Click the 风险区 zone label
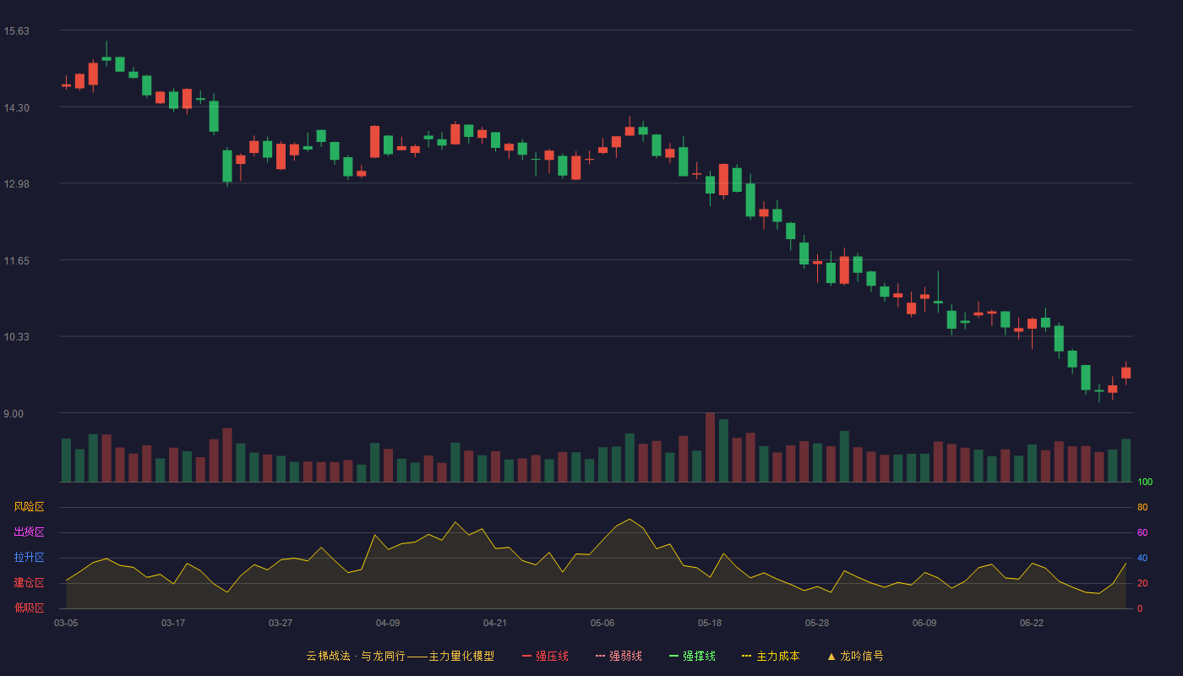Screen dimensions: 1183x676 pyautogui.click(x=29, y=507)
